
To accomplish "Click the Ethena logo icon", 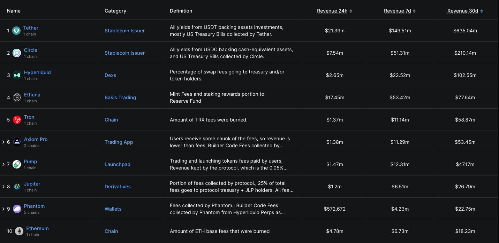I will tap(17, 97).
